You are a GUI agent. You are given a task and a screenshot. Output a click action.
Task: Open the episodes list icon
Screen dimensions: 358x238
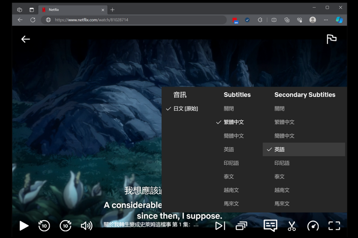[x=241, y=226]
